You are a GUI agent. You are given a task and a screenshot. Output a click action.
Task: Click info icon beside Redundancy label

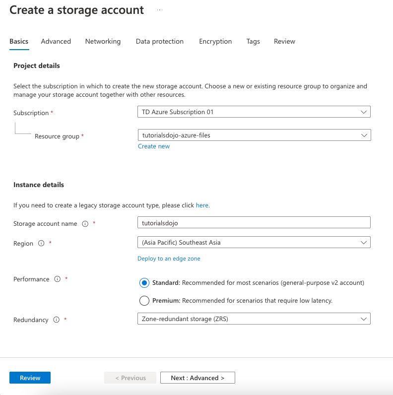point(56,320)
